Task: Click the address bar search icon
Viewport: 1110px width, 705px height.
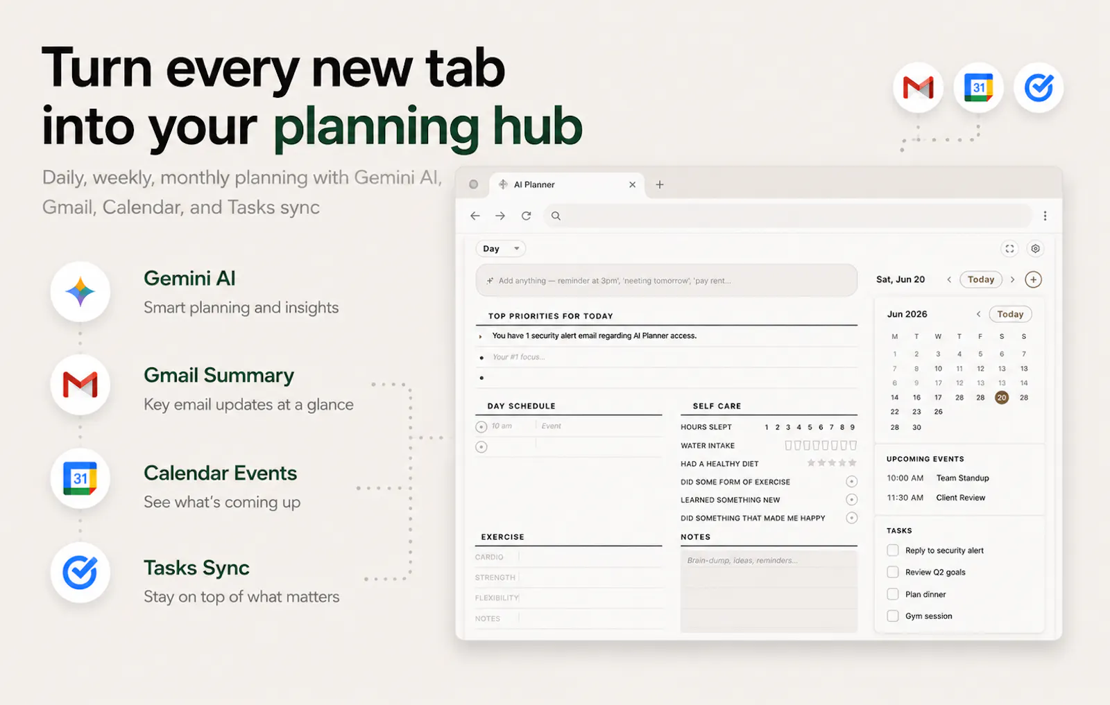Action: pyautogui.click(x=556, y=216)
